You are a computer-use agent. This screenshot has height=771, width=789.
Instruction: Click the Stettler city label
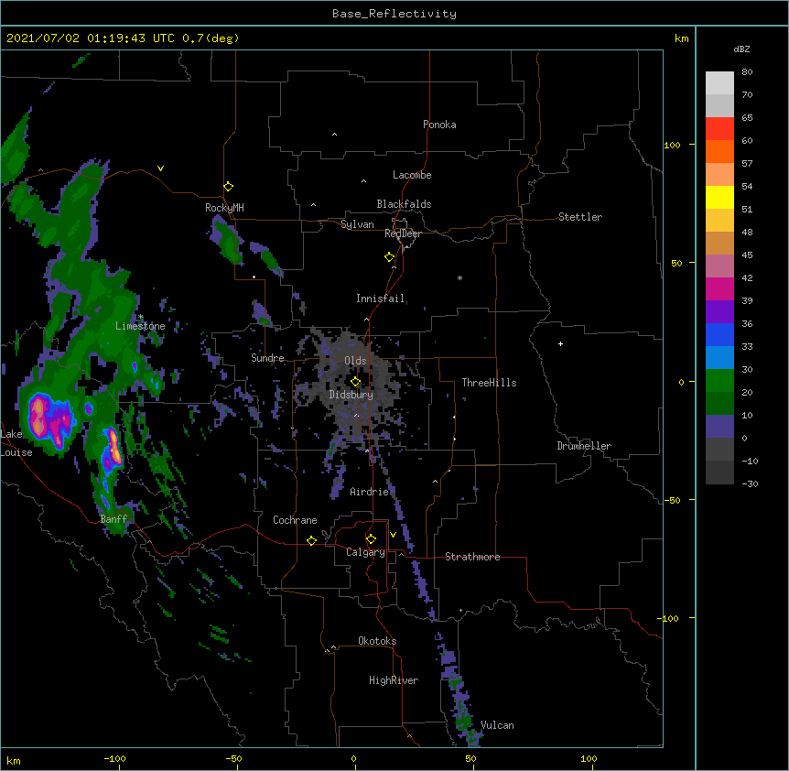click(580, 217)
